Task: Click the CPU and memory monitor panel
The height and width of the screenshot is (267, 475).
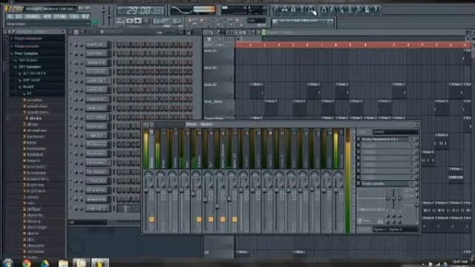Action: (244, 10)
